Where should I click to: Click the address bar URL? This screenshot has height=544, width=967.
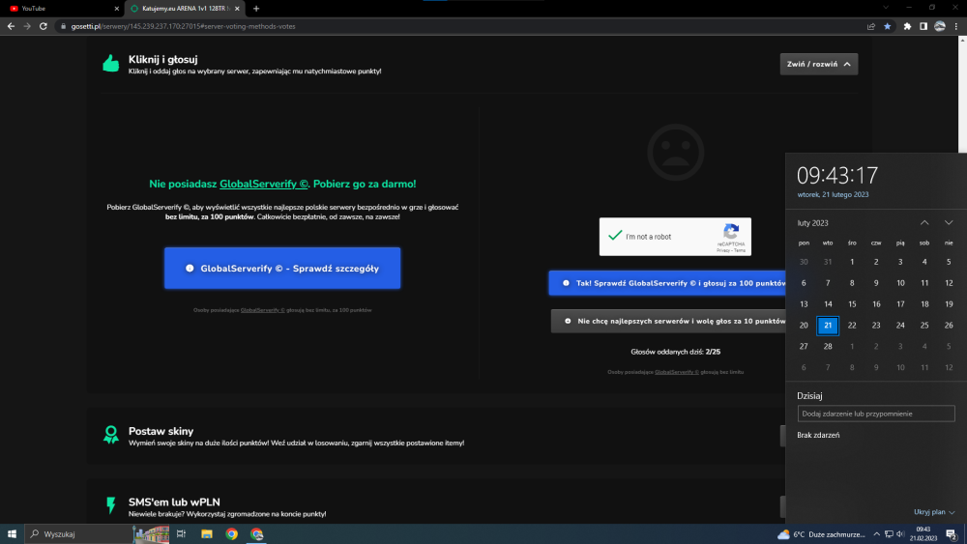point(183,26)
